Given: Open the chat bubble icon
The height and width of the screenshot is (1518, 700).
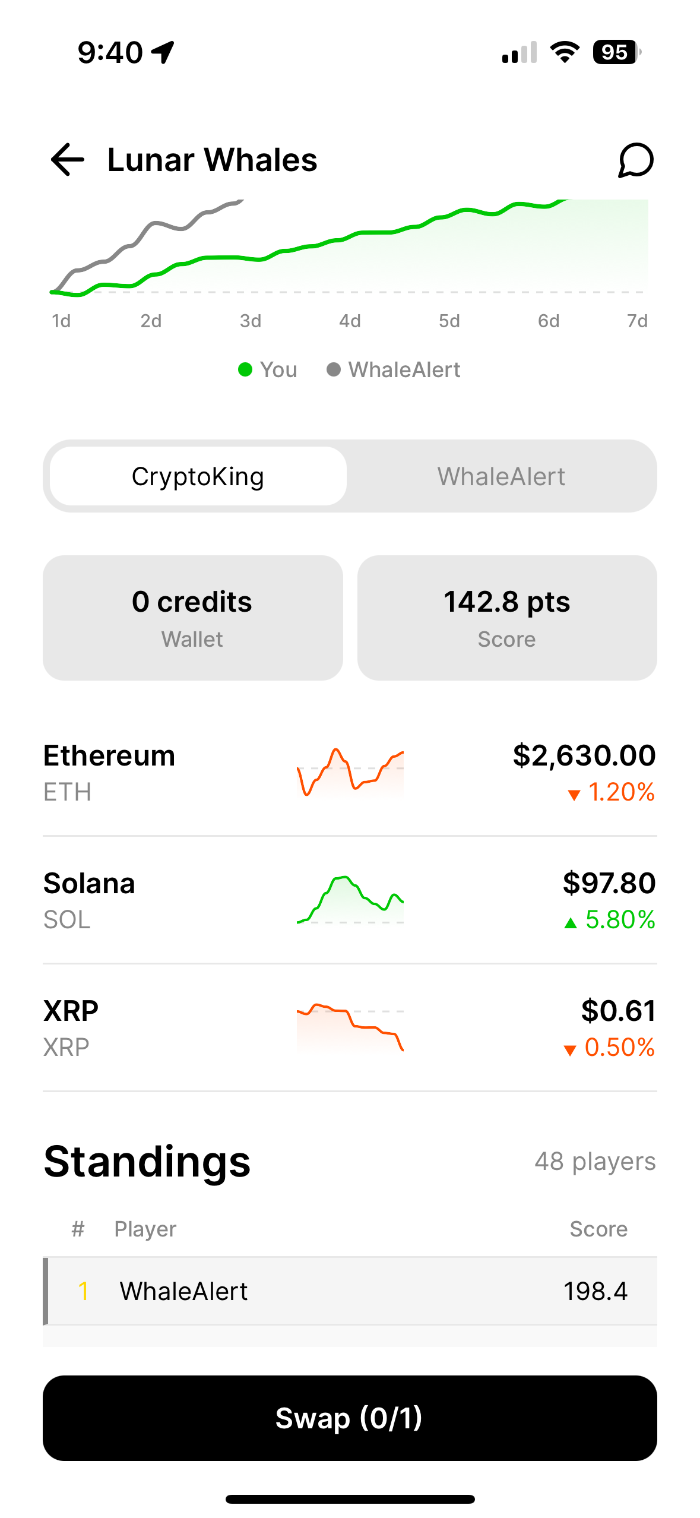Looking at the screenshot, I should point(635,160).
